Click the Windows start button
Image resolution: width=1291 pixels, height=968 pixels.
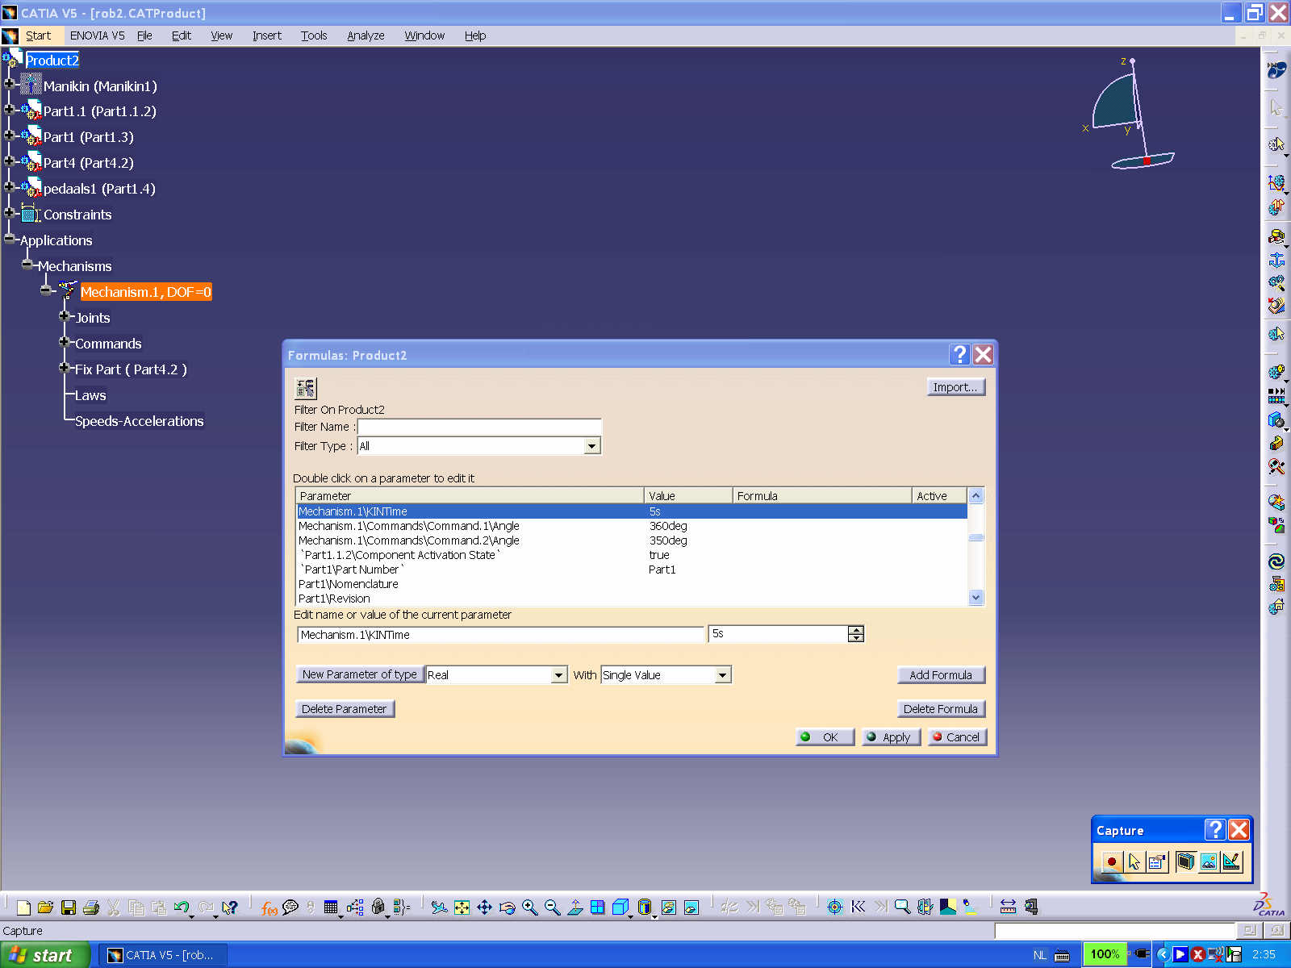[x=44, y=955]
